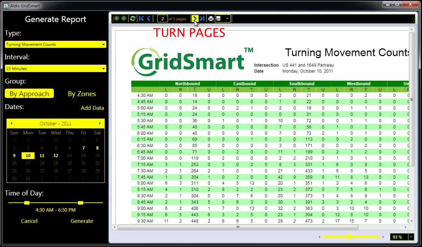
Task: Select October 7 in the calendar
Action: tap(83, 148)
